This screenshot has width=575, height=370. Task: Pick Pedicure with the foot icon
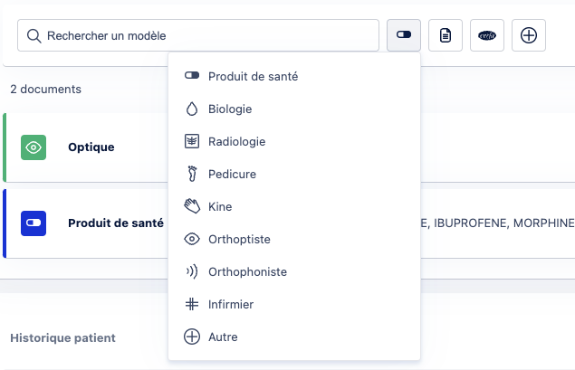click(x=294, y=174)
